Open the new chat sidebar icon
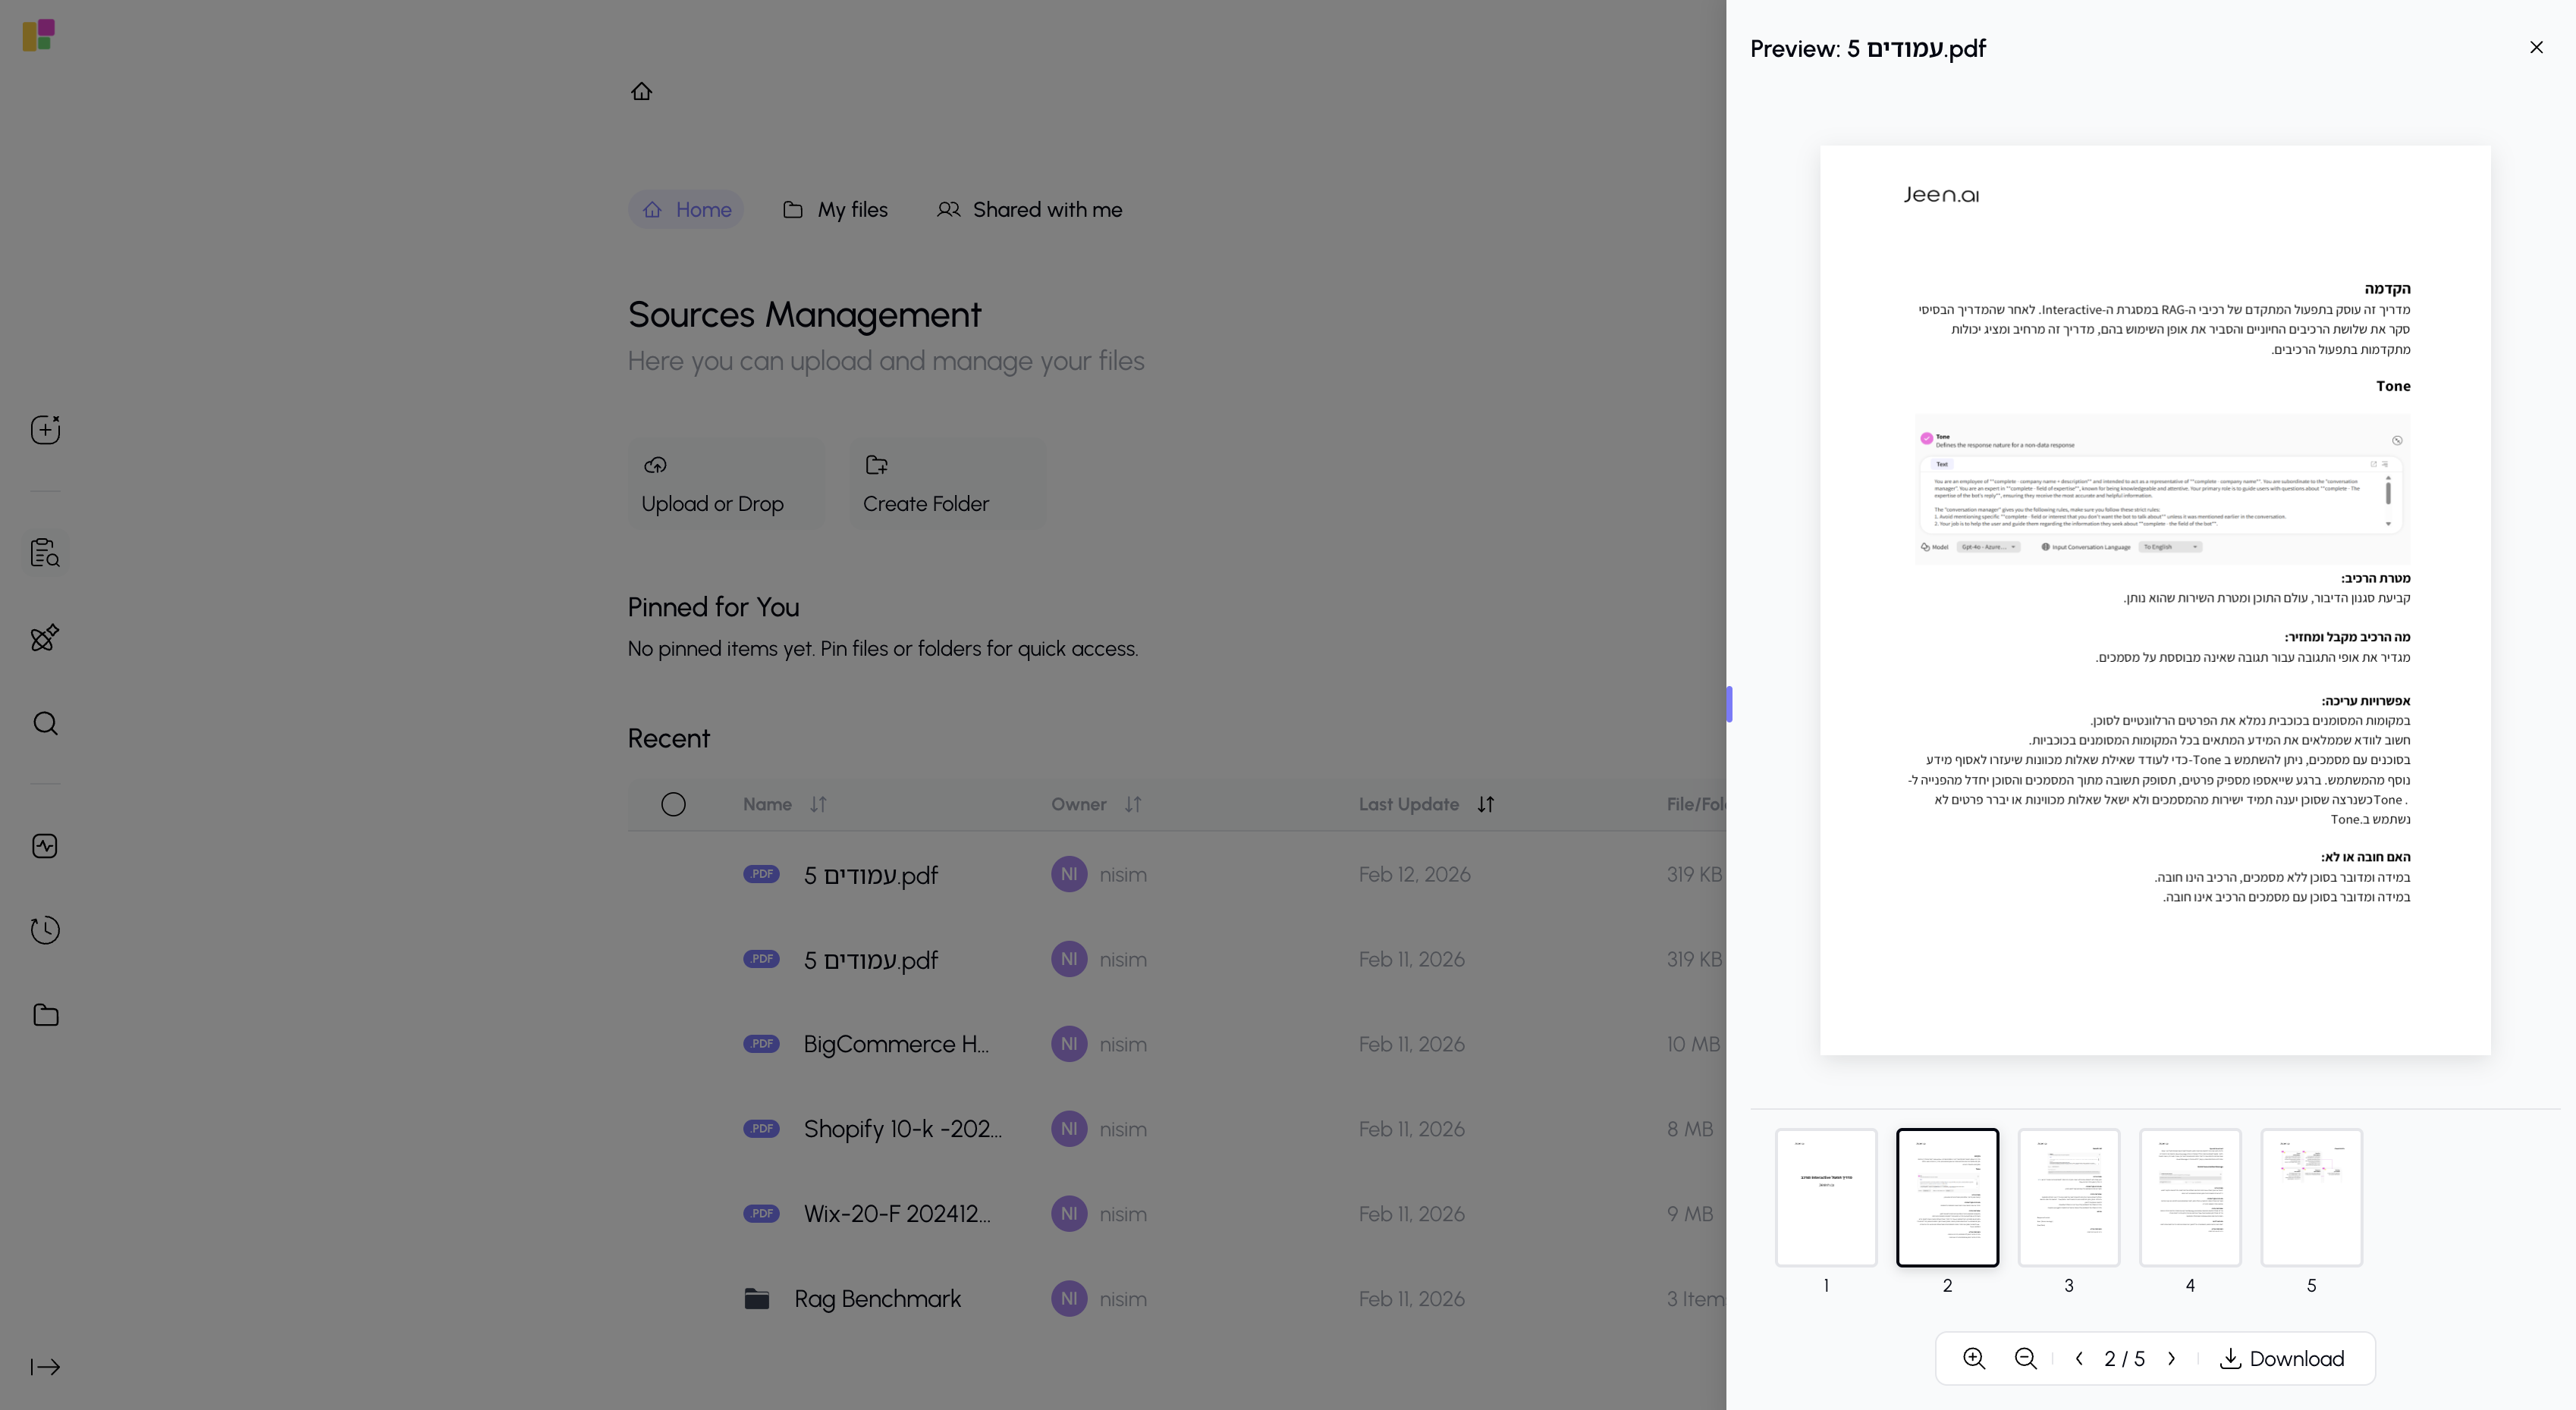The image size is (2576, 1410). click(45, 430)
